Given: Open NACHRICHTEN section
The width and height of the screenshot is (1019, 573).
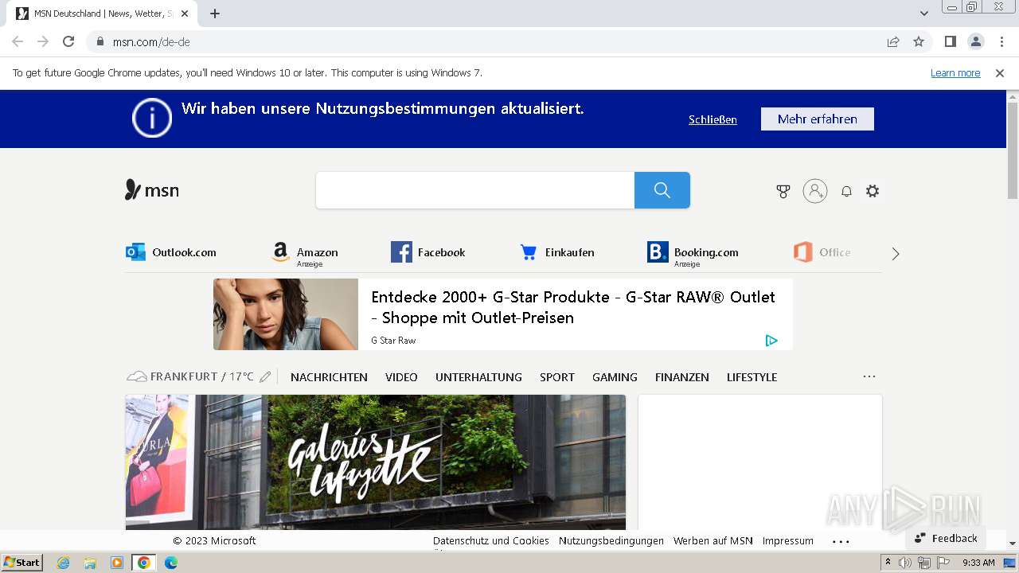Looking at the screenshot, I should click(x=329, y=377).
